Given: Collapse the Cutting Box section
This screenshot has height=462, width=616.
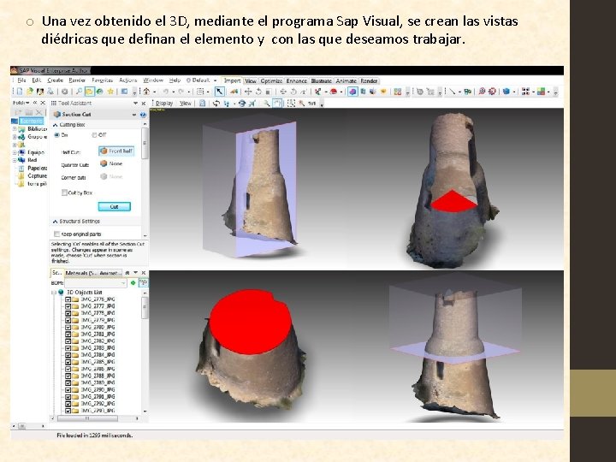Looking at the screenshot, I should tap(55, 125).
